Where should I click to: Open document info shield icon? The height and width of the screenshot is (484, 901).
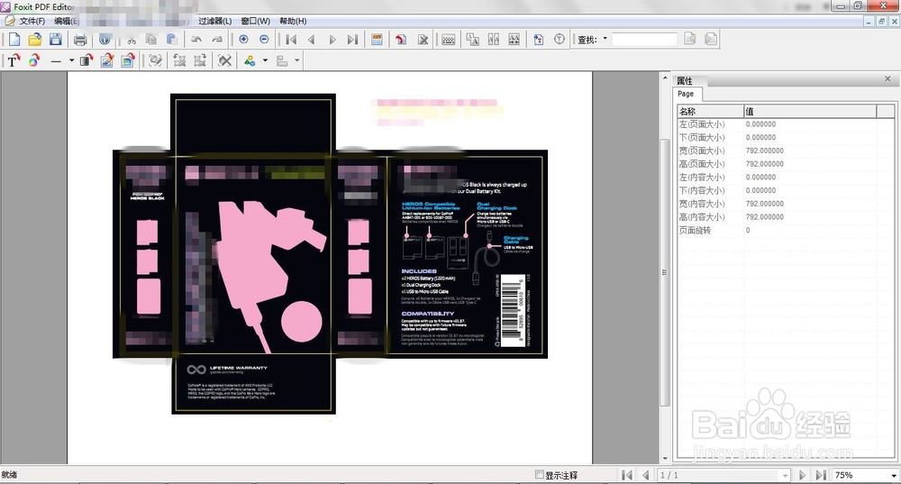[x=105, y=39]
